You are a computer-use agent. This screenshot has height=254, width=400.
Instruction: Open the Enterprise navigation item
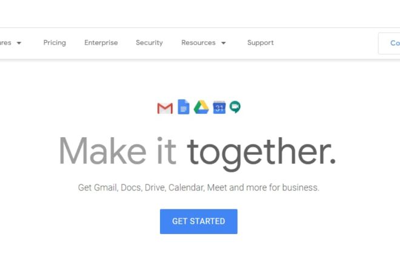click(x=101, y=43)
